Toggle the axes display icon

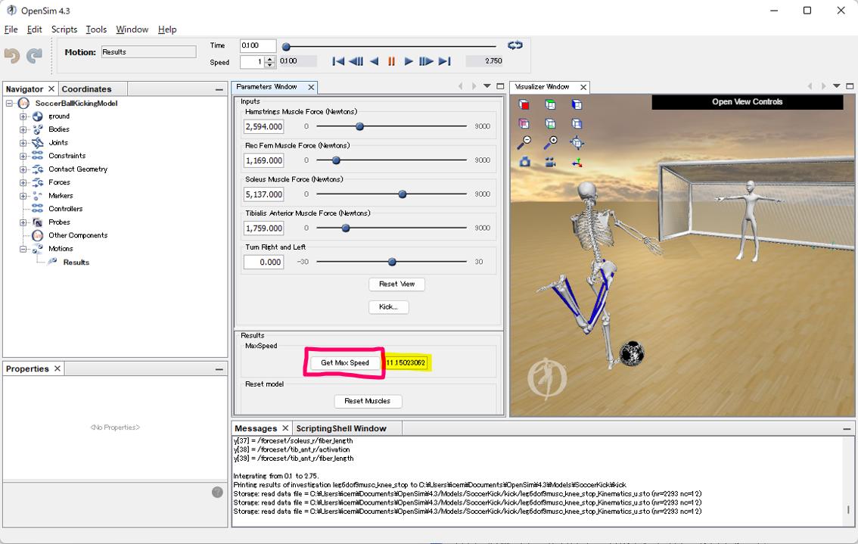pyautogui.click(x=577, y=162)
